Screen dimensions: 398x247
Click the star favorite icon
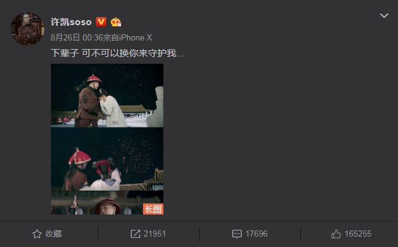pyautogui.click(x=37, y=234)
